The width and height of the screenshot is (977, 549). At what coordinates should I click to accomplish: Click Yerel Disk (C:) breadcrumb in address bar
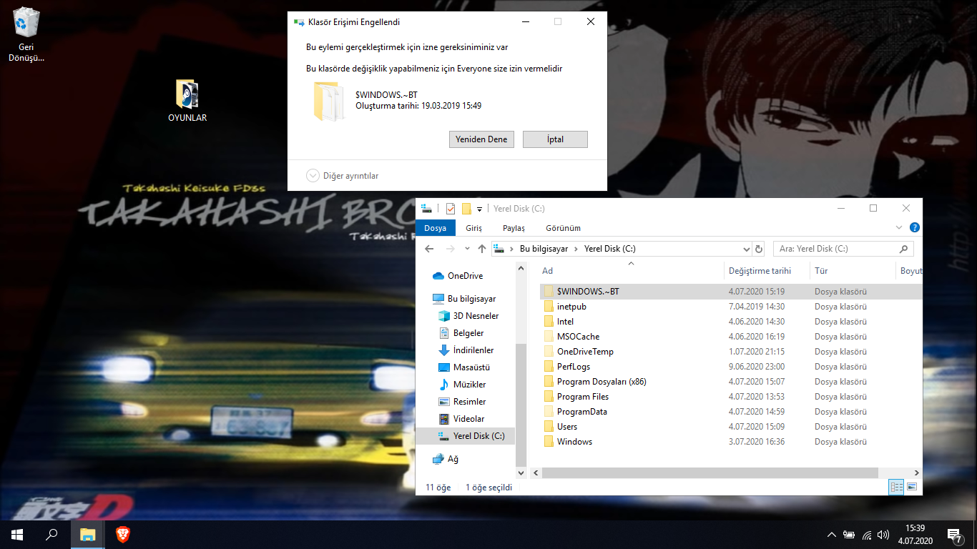pyautogui.click(x=610, y=249)
